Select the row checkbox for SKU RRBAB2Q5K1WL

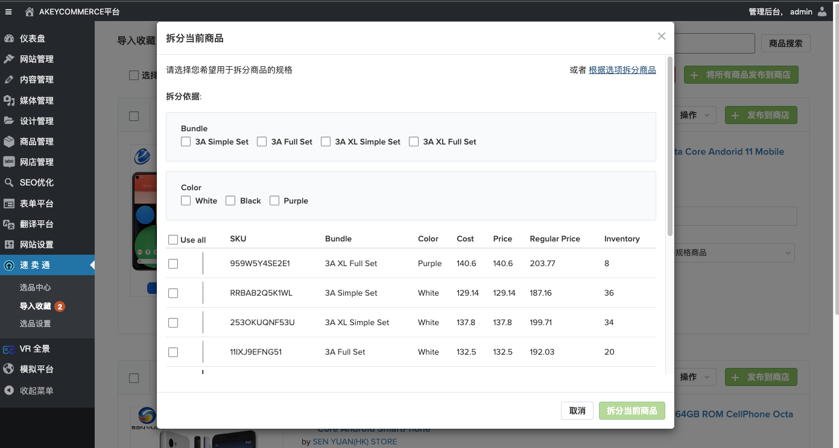[173, 293]
